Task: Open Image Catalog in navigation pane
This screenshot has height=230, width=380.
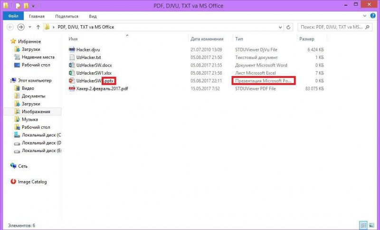Action: (32, 182)
